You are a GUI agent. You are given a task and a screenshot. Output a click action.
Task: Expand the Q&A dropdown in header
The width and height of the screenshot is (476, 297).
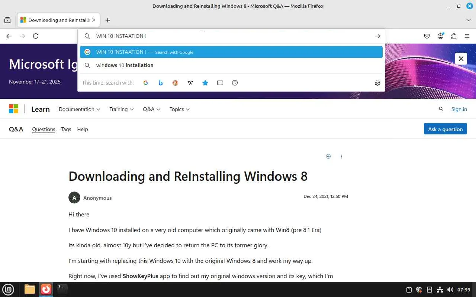click(152, 109)
